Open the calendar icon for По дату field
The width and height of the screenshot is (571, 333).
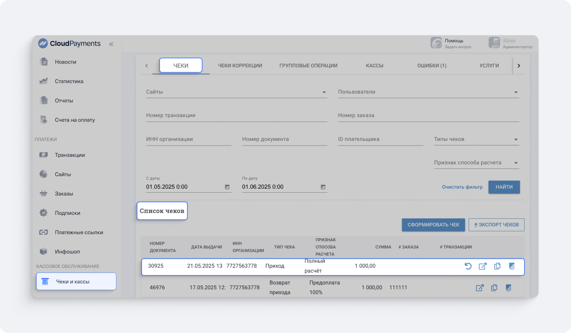(323, 187)
